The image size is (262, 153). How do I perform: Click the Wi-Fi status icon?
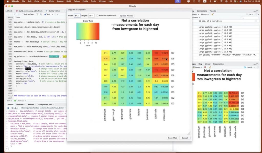point(221,1)
